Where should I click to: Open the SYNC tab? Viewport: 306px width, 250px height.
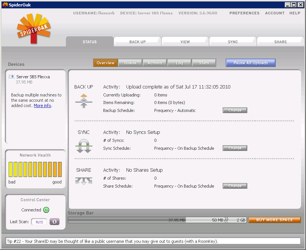point(233,42)
